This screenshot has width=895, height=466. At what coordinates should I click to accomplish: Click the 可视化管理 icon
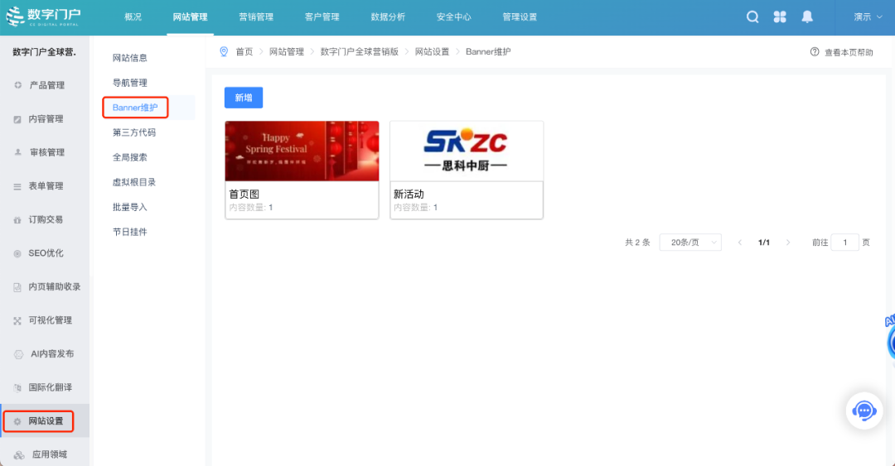pos(17,320)
